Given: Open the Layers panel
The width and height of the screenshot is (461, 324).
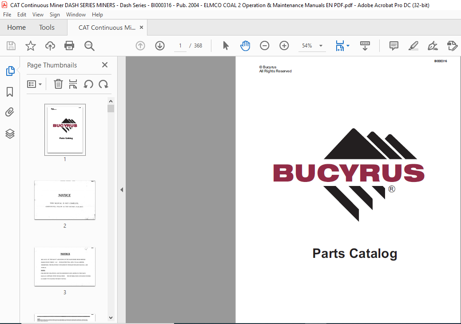Looking at the screenshot, I should [x=10, y=134].
